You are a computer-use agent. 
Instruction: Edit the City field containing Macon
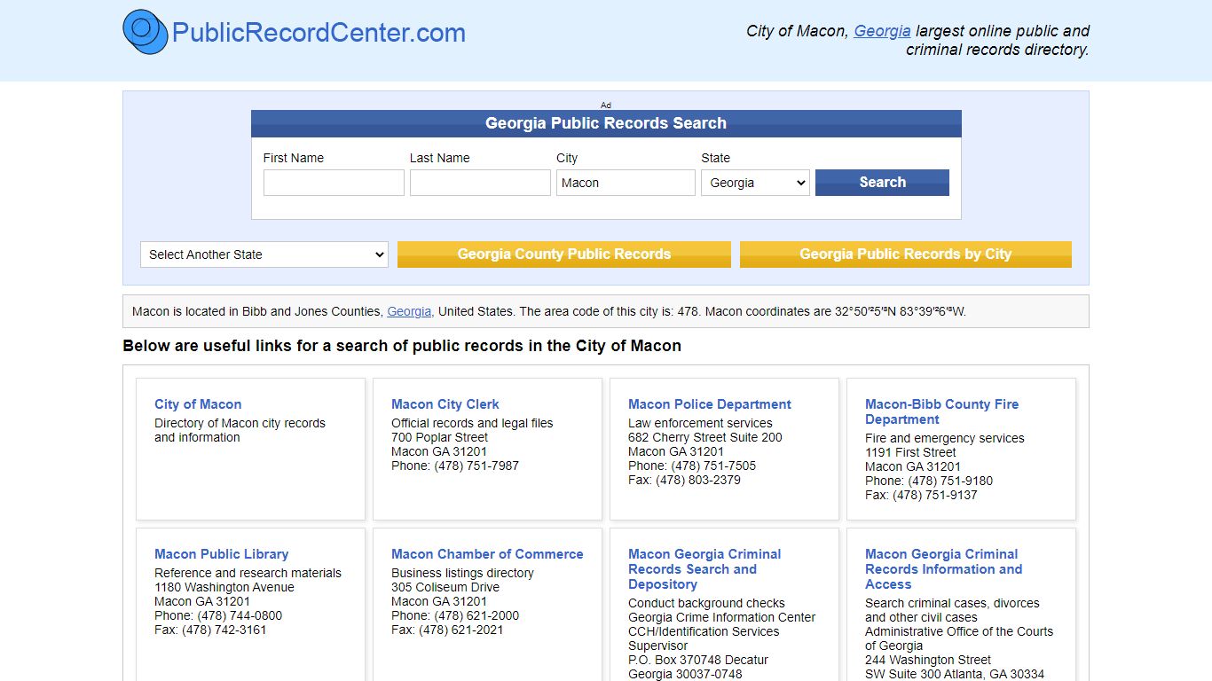[x=626, y=183]
